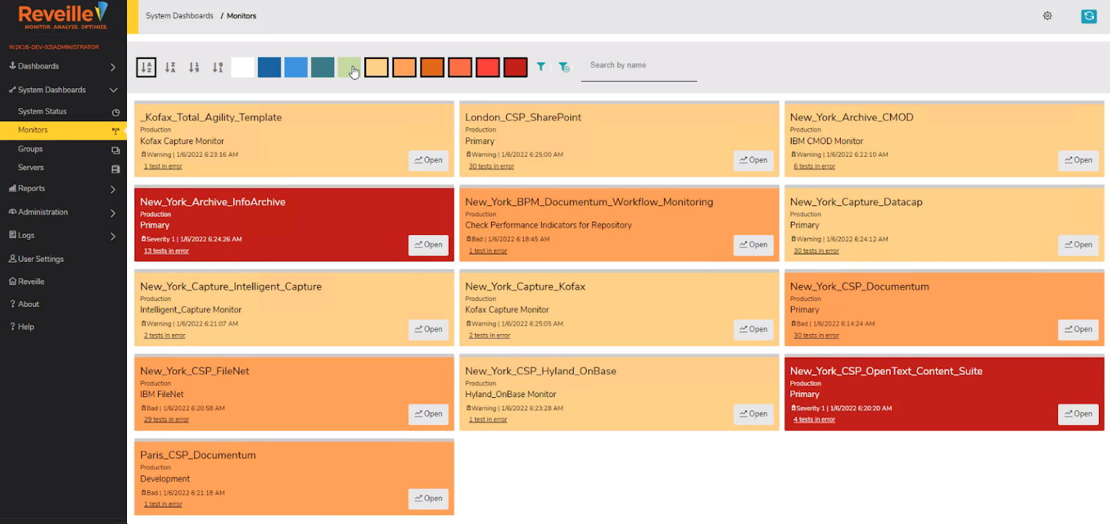This screenshot has height=524, width=1110.
Task: Expand the Reports sidebar menu
Action: 63,189
